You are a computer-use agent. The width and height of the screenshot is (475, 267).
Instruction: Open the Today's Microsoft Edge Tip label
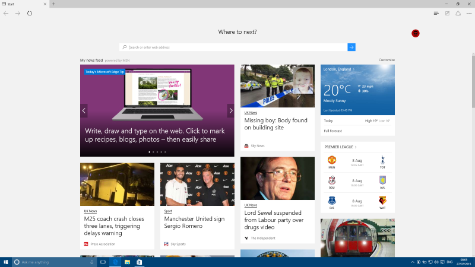(104, 72)
